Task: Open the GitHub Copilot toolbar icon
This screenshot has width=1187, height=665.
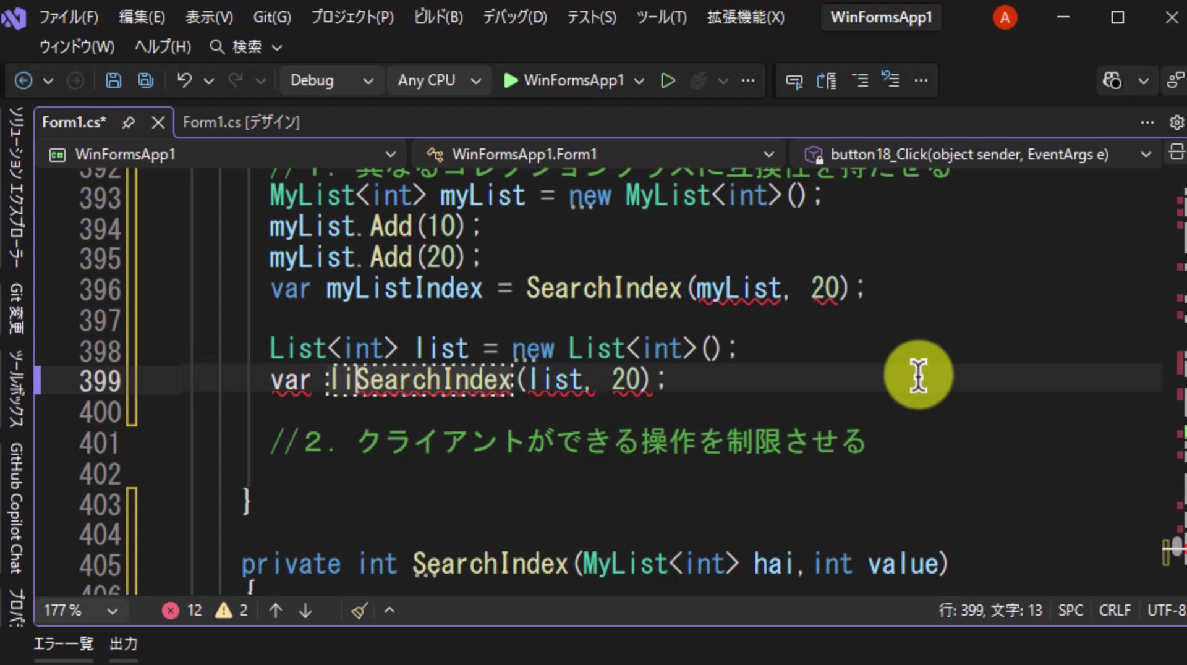Action: pyautogui.click(x=1112, y=80)
